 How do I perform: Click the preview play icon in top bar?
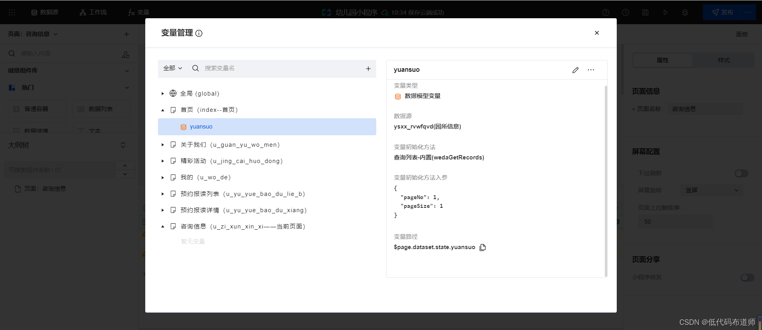point(666,12)
